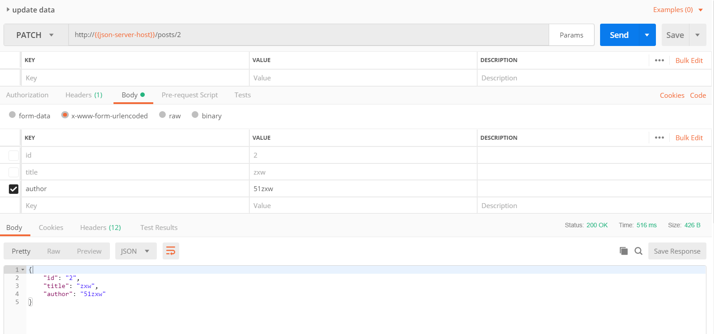This screenshot has width=714, height=334.
Task: Open the Params editor
Action: pyautogui.click(x=571, y=35)
